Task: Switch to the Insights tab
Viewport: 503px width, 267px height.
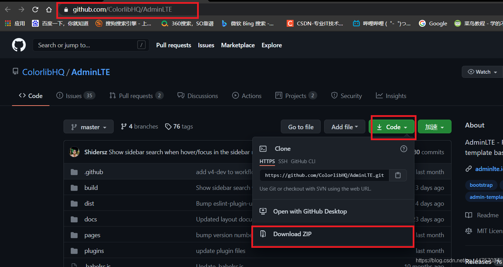Action: point(391,96)
